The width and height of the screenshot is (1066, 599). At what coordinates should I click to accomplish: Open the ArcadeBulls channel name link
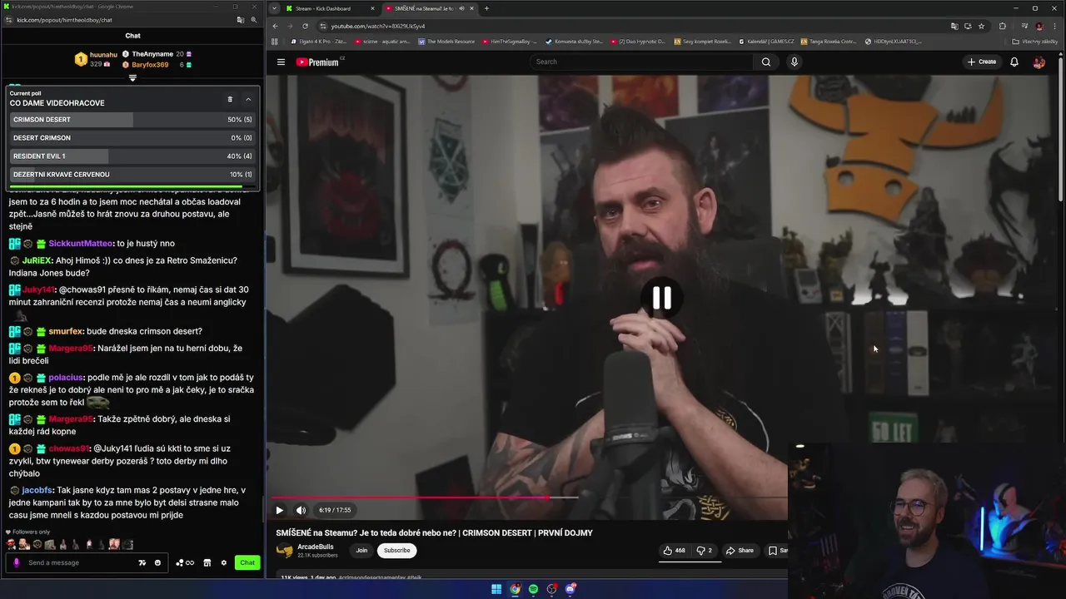(316, 547)
